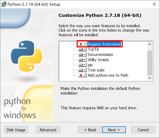The image size is (160, 138).
Task: Click the feature list scroll up arrow
Action: coord(150,44)
